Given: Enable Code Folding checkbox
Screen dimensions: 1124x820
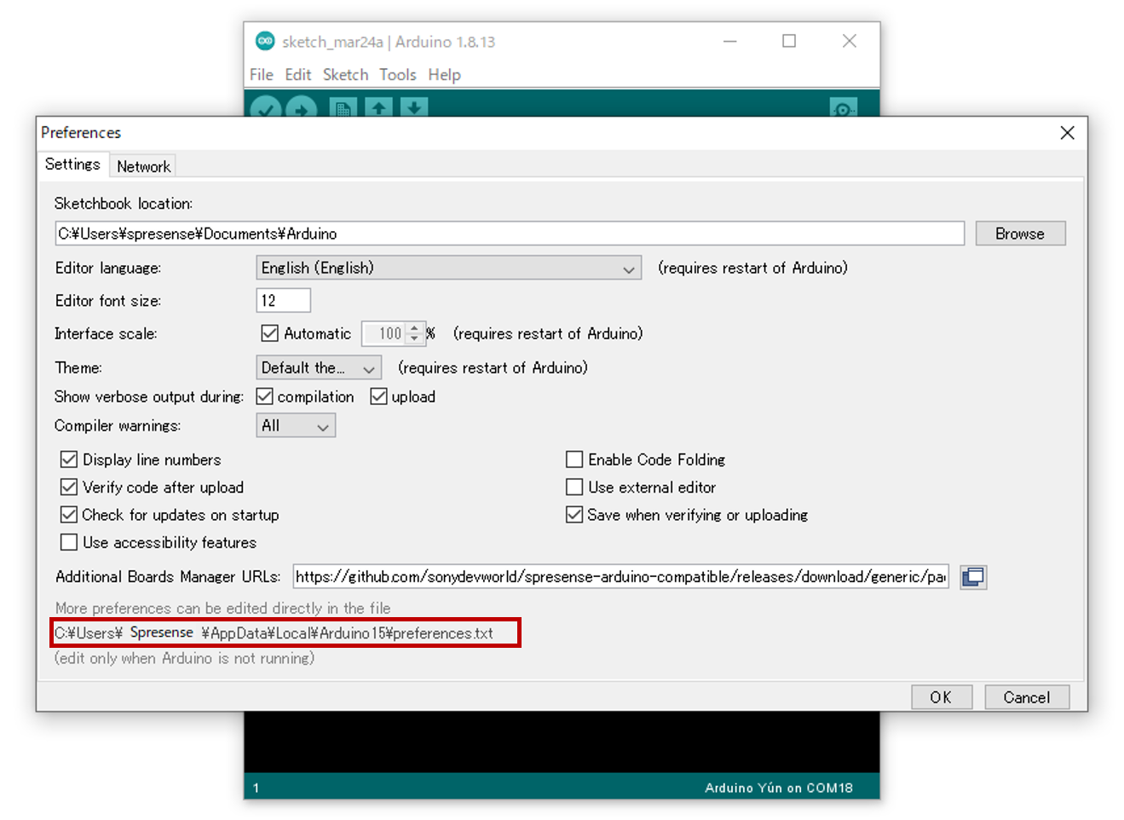Looking at the screenshot, I should click(574, 459).
